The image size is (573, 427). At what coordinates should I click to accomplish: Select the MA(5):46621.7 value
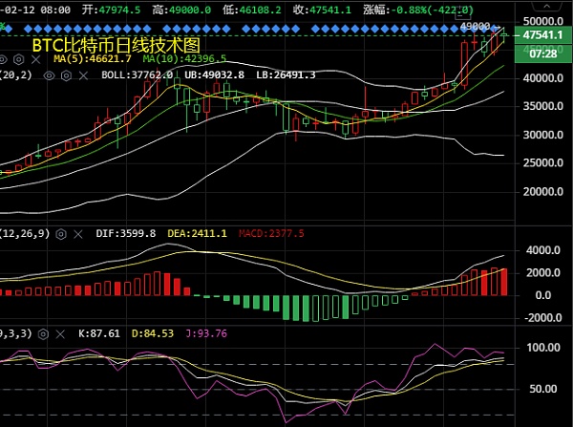(x=93, y=58)
